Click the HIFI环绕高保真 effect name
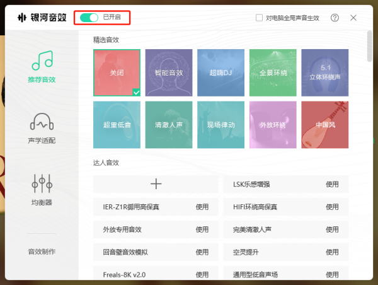 255,207
